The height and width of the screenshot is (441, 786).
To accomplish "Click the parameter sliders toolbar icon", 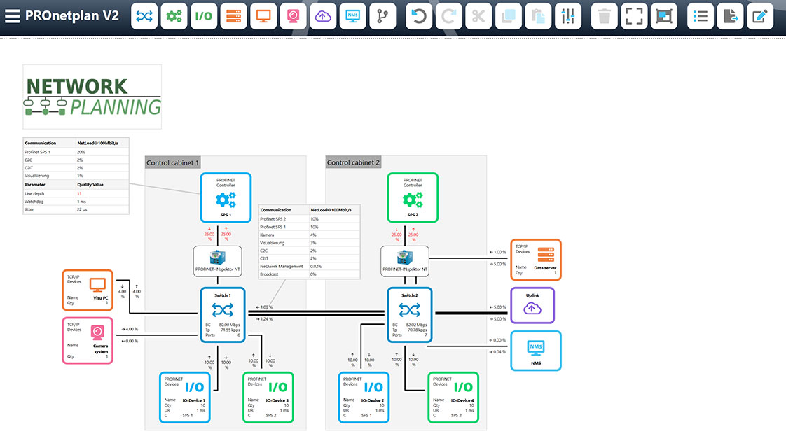I will point(567,15).
